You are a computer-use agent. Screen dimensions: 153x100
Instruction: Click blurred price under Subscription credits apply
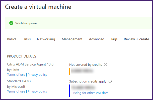pyautogui.click(x=83, y=87)
